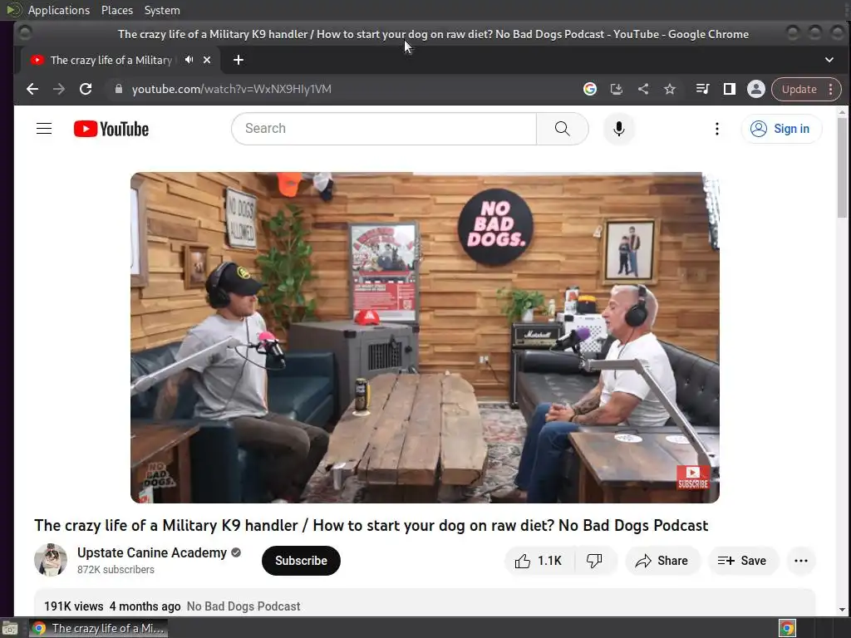Focus the YouTube search field
Viewport: 851px width, 638px height.
384,129
